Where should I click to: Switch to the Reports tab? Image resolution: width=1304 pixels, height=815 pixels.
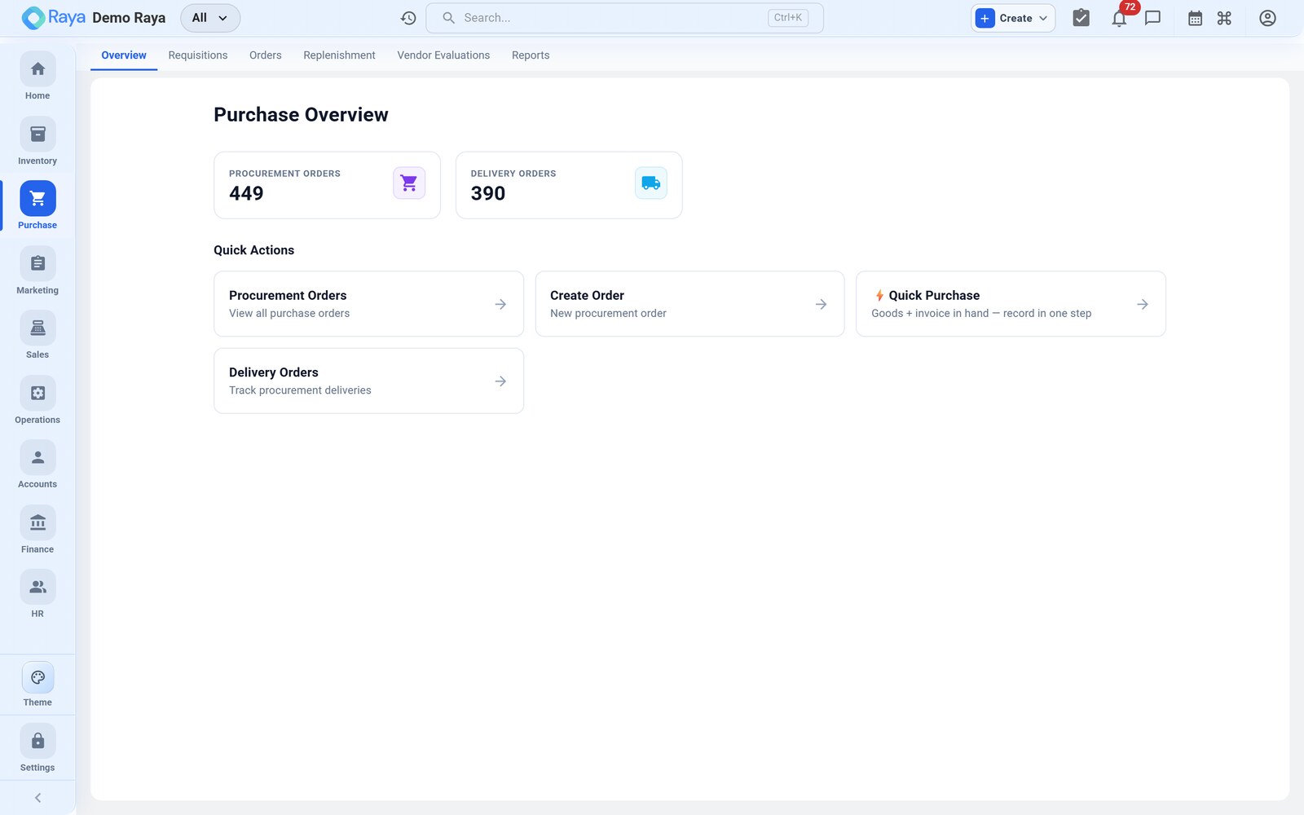(x=531, y=55)
